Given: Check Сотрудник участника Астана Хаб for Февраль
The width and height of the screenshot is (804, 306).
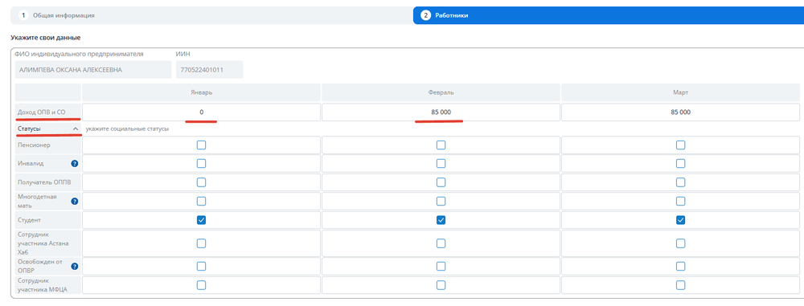Looking at the screenshot, I should pyautogui.click(x=441, y=243).
